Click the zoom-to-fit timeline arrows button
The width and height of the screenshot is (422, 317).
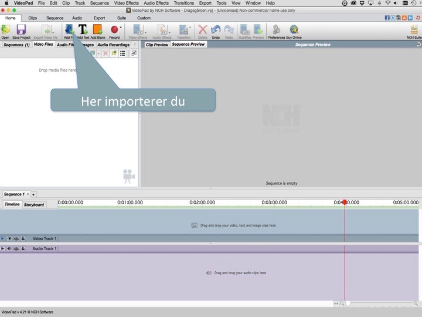[336, 303]
